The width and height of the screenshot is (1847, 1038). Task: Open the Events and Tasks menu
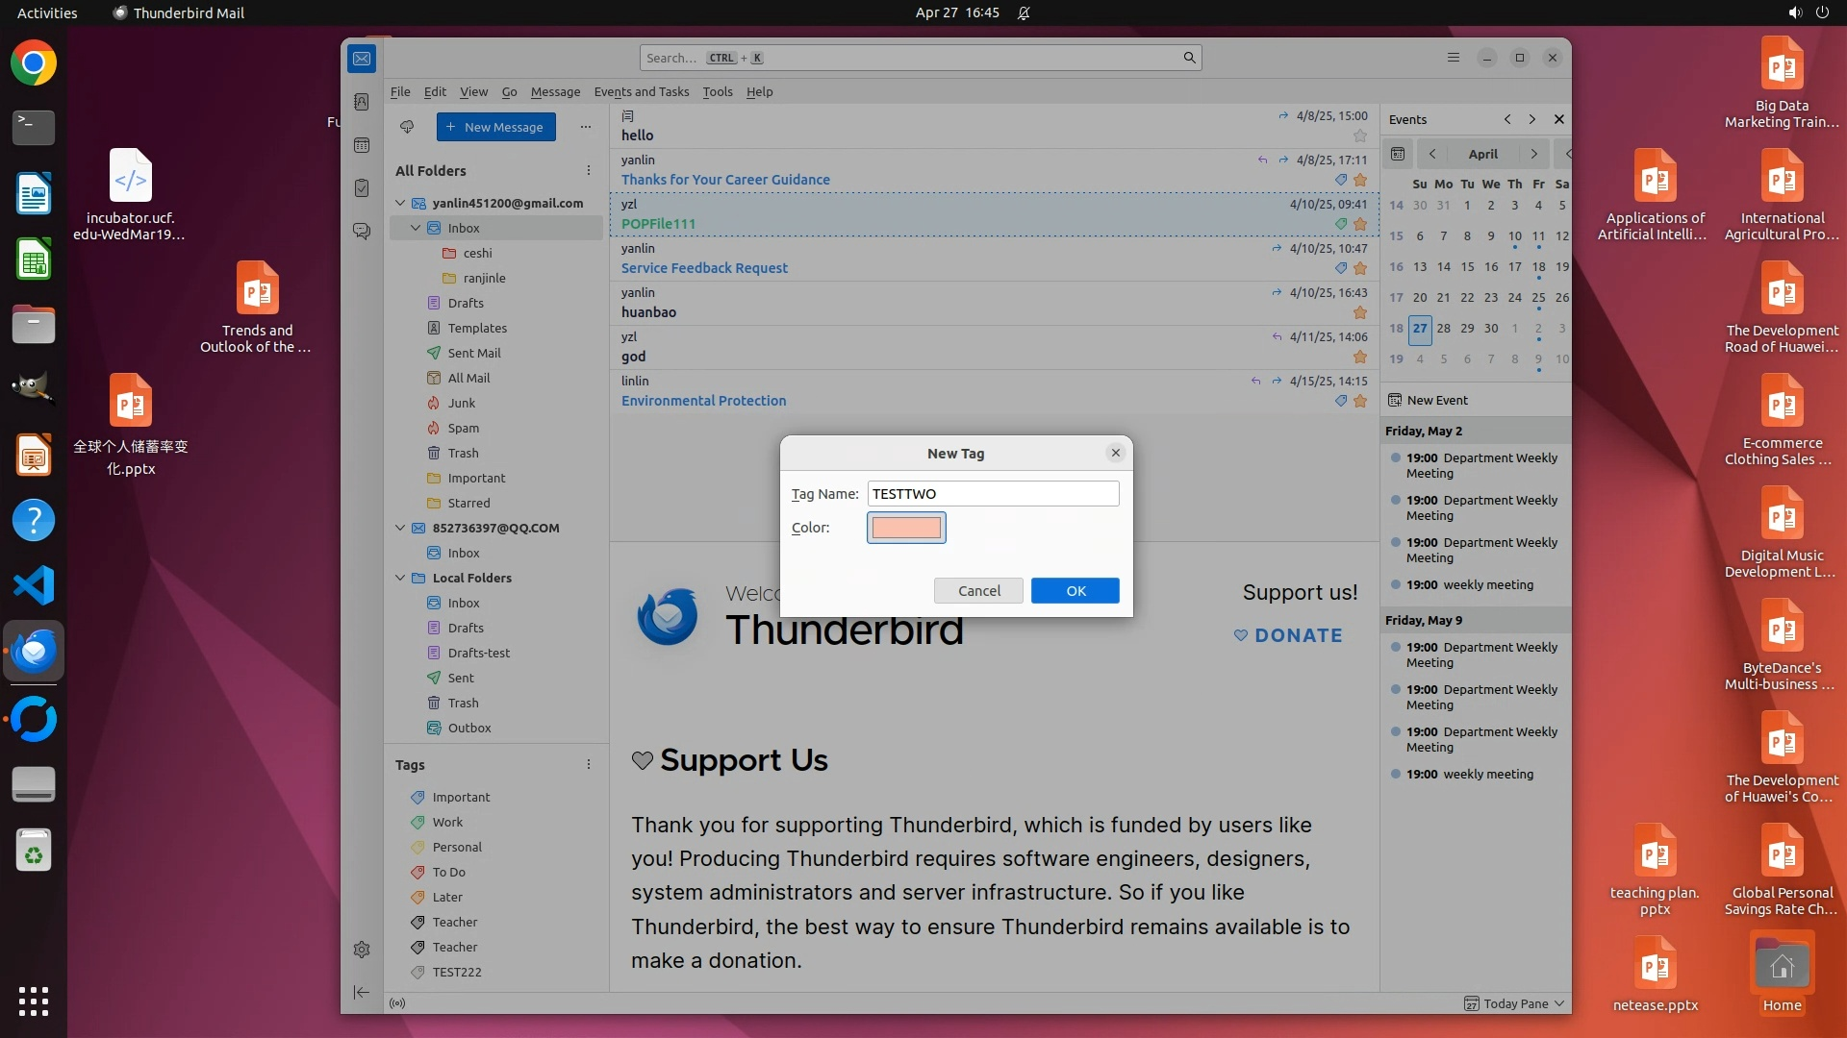(641, 91)
